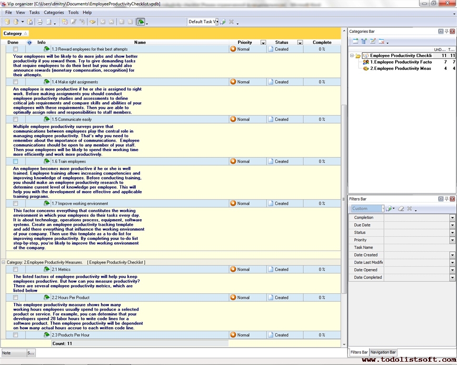Click the Default Task View combo box

coord(201,21)
